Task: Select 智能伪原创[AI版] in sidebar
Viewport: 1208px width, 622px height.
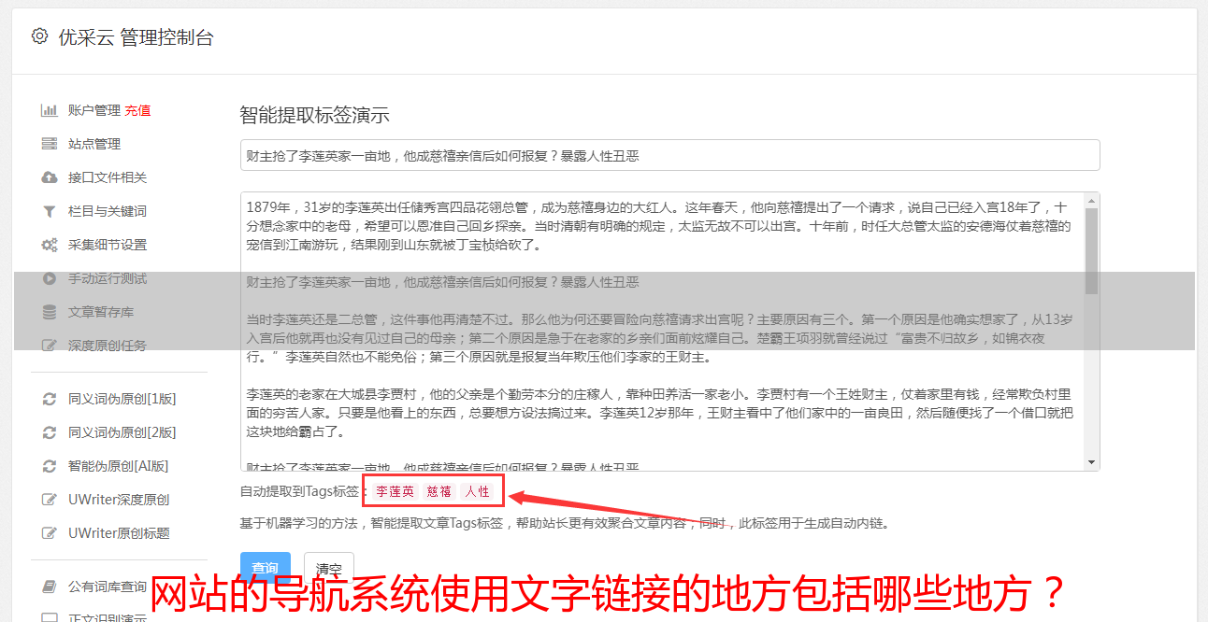Action: [x=118, y=466]
